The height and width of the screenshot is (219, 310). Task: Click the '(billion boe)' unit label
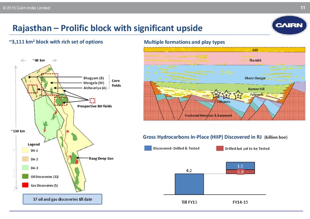[x=276, y=137]
